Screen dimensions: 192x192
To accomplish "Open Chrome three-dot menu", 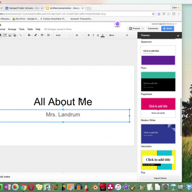I will tap(179, 14).
